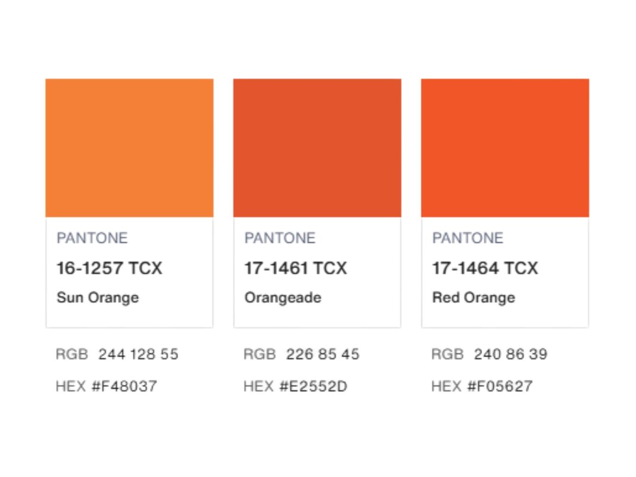Select the Sun Orange name label
This screenshot has width=636, height=477.
point(98,298)
